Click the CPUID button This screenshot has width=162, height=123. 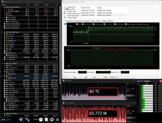pos(105,77)
